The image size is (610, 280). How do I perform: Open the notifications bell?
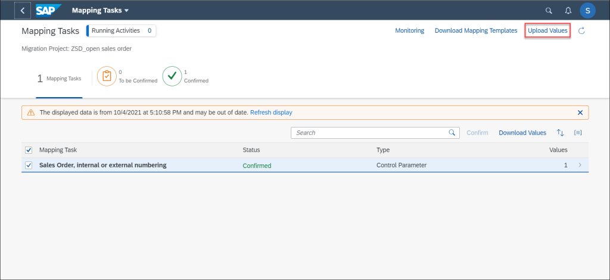click(x=568, y=11)
